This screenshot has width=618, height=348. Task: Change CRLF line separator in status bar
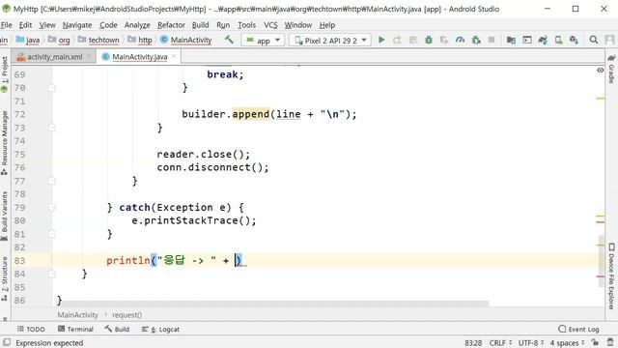500,342
